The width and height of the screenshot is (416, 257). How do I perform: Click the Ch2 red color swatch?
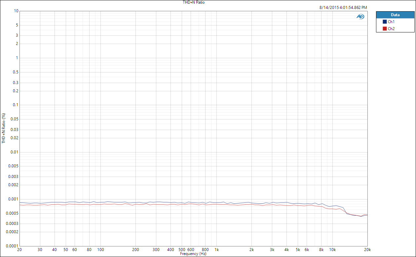pos(385,29)
